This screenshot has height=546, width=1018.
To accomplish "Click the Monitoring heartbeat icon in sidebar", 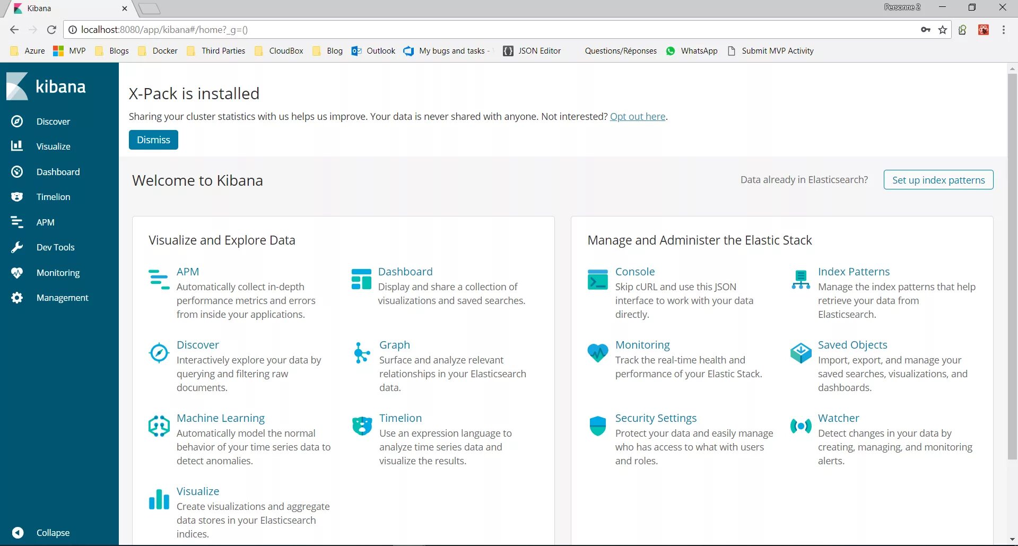I will click(x=17, y=273).
